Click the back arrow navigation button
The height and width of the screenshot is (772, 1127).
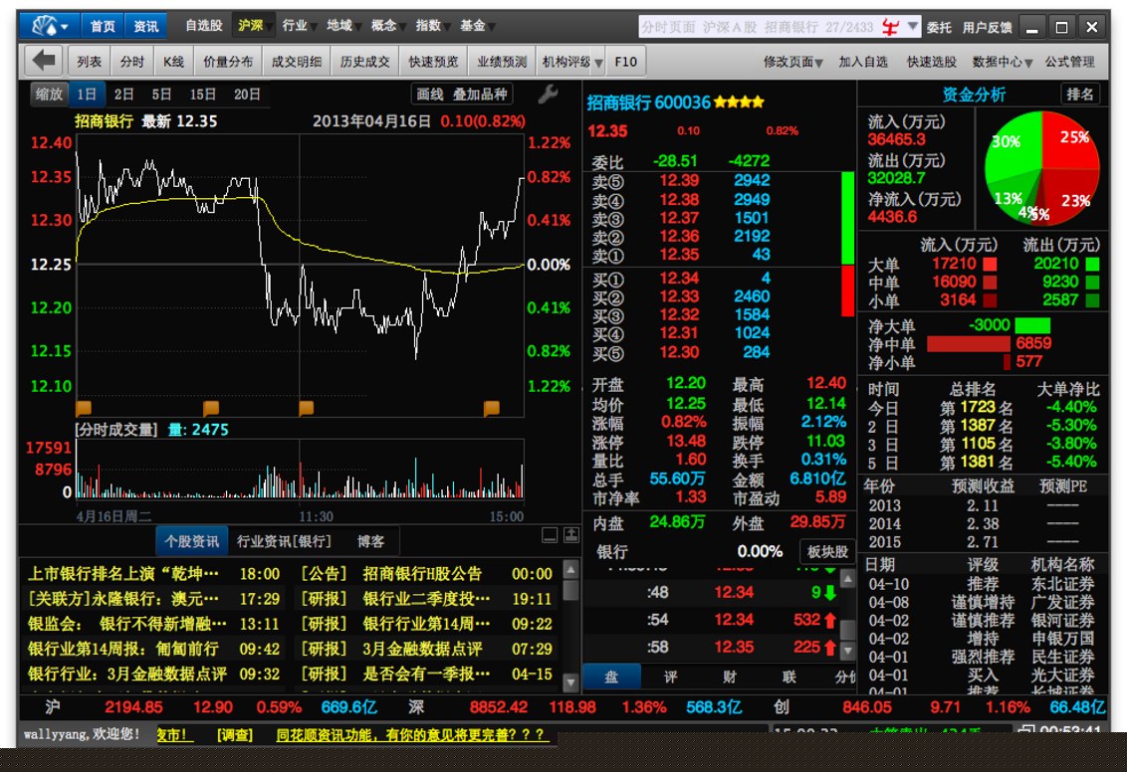click(x=44, y=61)
